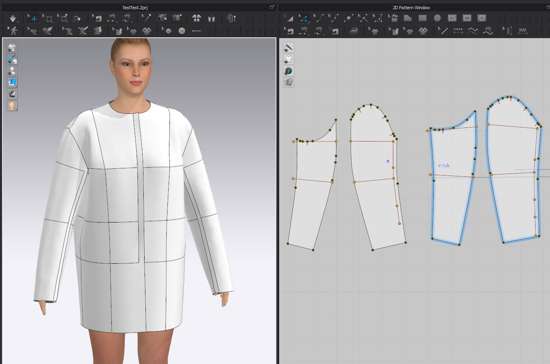The height and width of the screenshot is (364, 550).
Task: Click the Simulate down-arrow tool
Action: (13, 18)
